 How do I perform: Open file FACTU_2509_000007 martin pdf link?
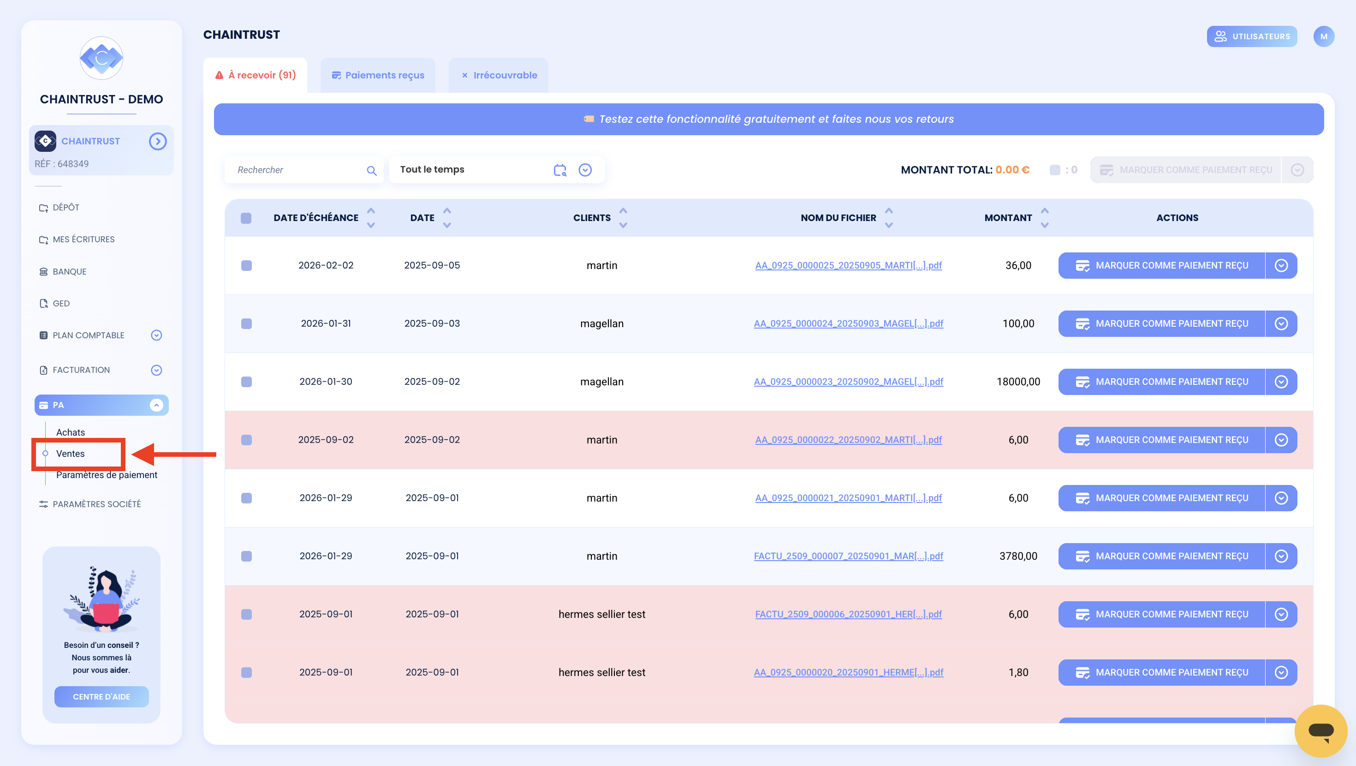pos(849,557)
